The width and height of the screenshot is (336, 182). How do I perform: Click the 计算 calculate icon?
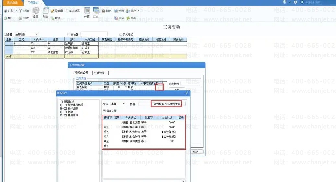point(87,10)
